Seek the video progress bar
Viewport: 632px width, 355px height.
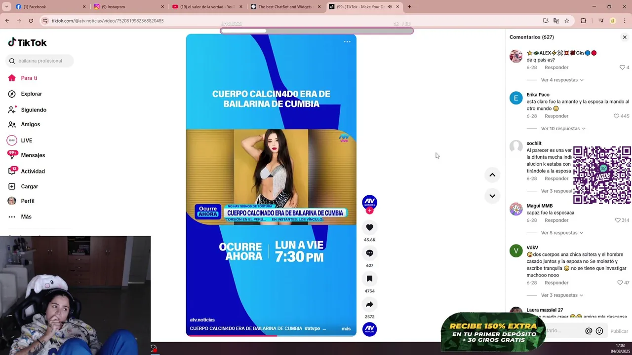point(271,335)
